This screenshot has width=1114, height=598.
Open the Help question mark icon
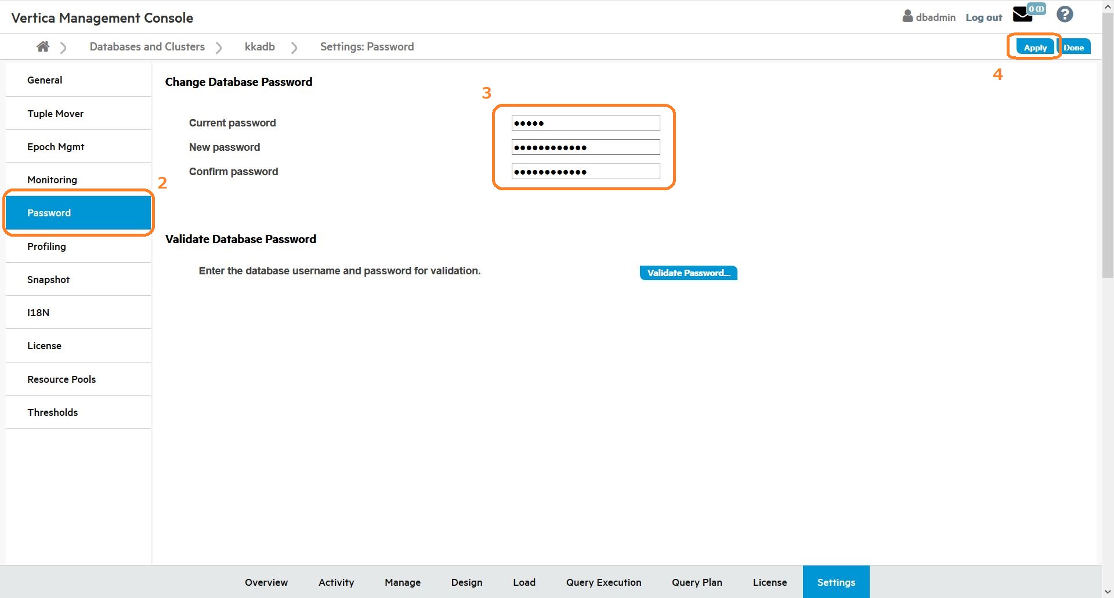pos(1065,15)
